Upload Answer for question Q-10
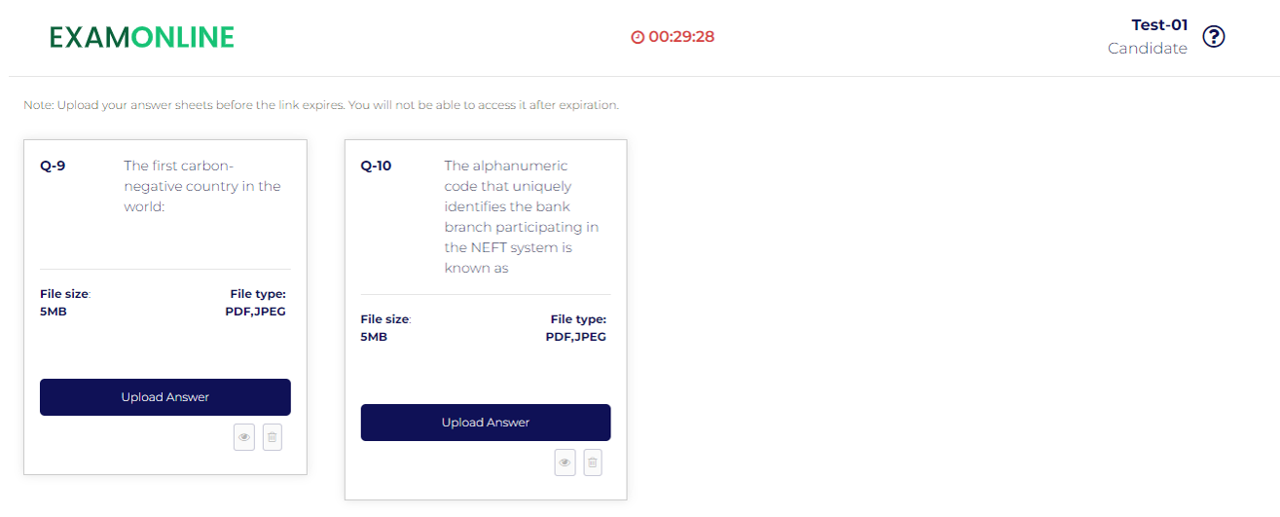Screen dimensions: 1280x517 click(x=486, y=423)
